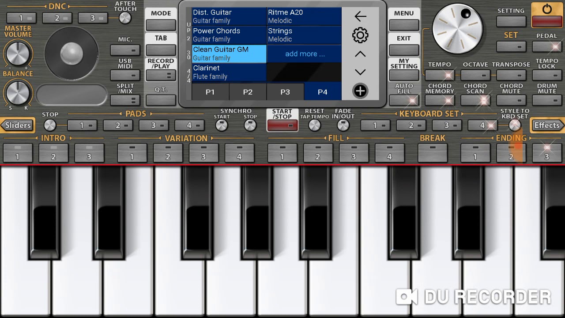Select KEYBOARD SET button 1
Image resolution: width=565 pixels, height=318 pixels.
click(375, 125)
